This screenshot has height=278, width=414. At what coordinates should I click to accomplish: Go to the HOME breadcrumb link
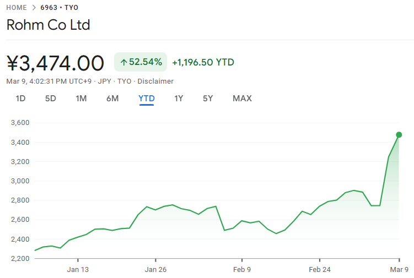[17, 8]
